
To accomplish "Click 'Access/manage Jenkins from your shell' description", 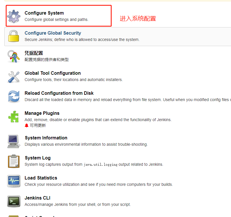I will 78,204.
